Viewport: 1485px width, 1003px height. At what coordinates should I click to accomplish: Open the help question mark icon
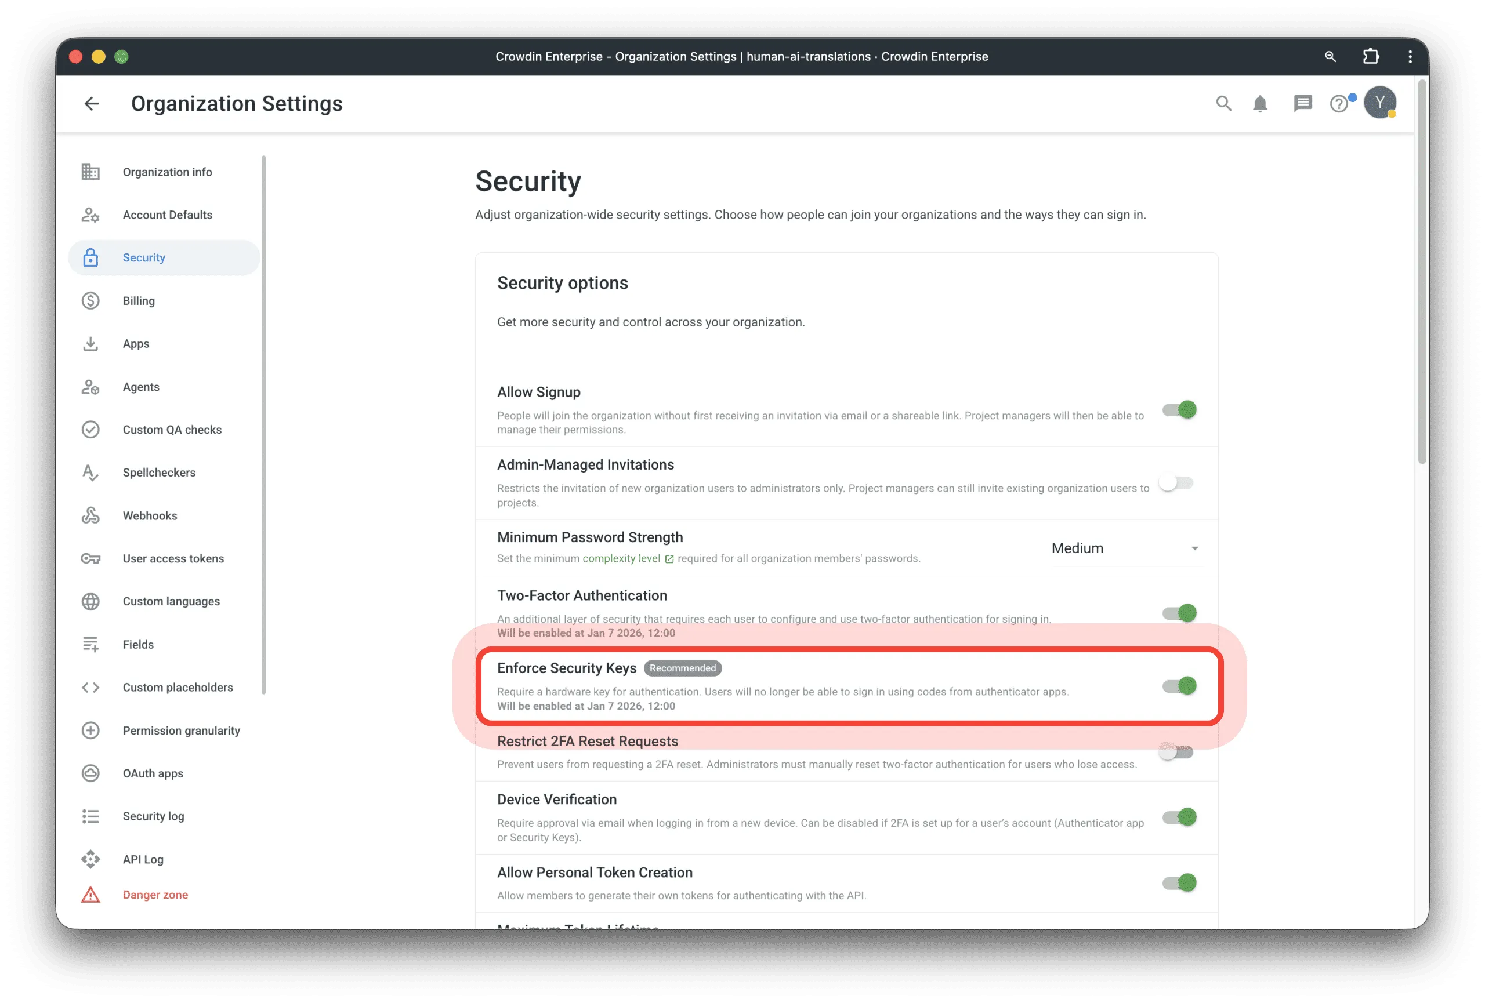click(1339, 103)
